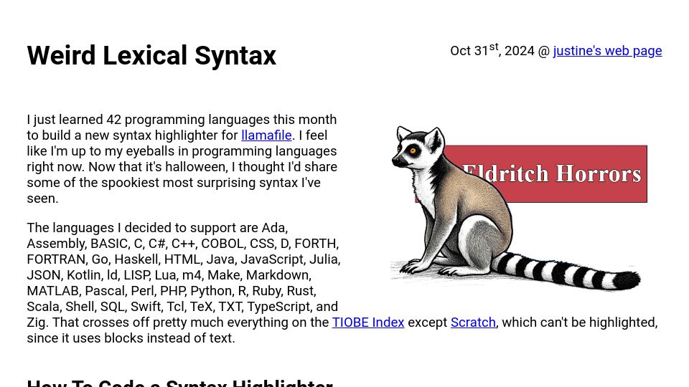Click the Weird Lexical Syntax title

pos(151,56)
